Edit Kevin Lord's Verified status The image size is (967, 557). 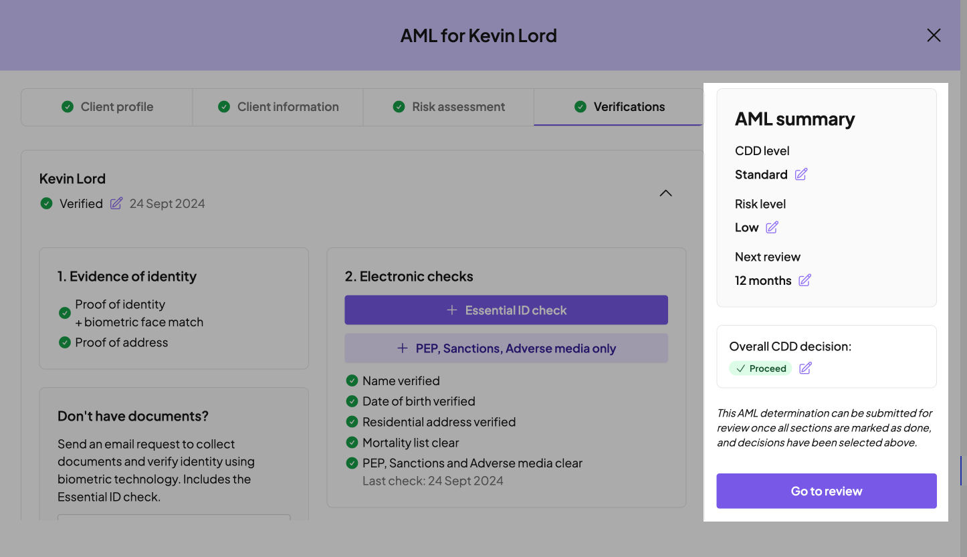click(116, 203)
